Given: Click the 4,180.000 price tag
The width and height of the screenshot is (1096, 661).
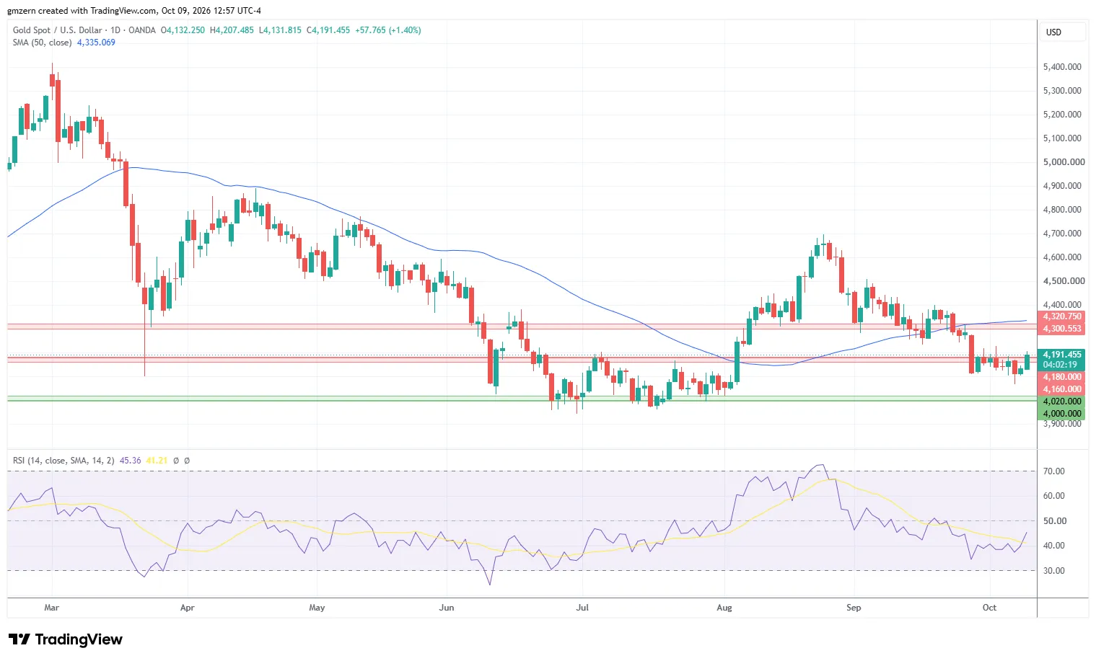Looking at the screenshot, I should click(x=1062, y=377).
